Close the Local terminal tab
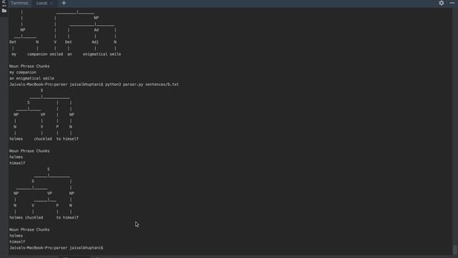The height and width of the screenshot is (258, 458). (x=52, y=4)
